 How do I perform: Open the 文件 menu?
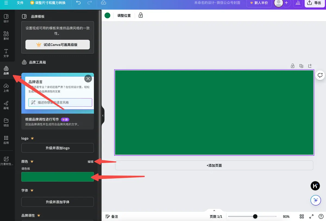tap(20, 3)
